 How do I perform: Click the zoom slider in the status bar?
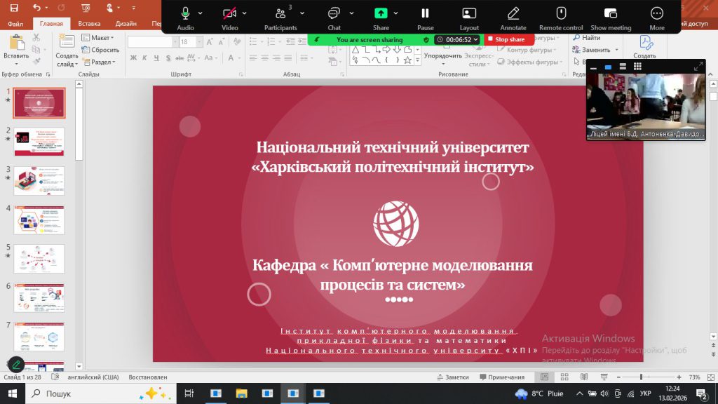pos(642,377)
